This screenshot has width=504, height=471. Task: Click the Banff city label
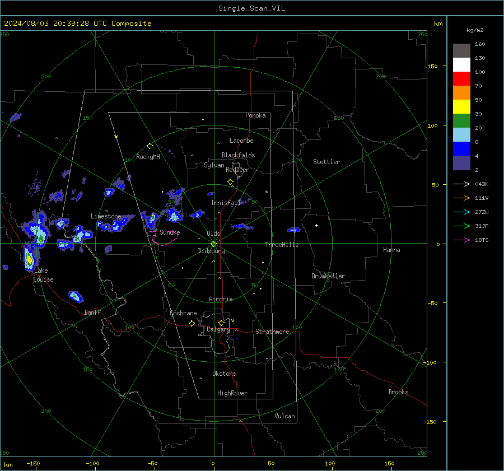pyautogui.click(x=92, y=312)
